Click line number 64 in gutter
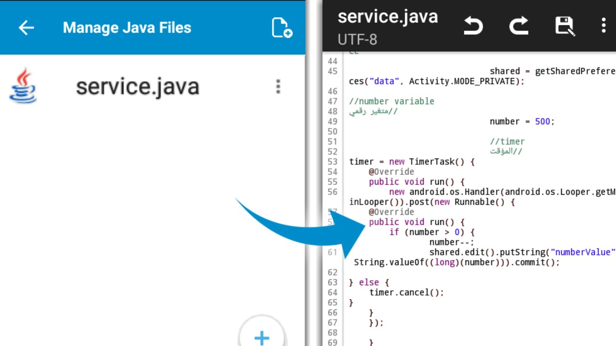Image resolution: width=616 pixels, height=346 pixels. pos(333,292)
